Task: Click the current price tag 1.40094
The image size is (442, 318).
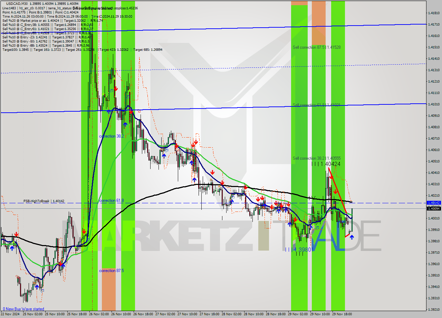Action: pyautogui.click(x=433, y=208)
